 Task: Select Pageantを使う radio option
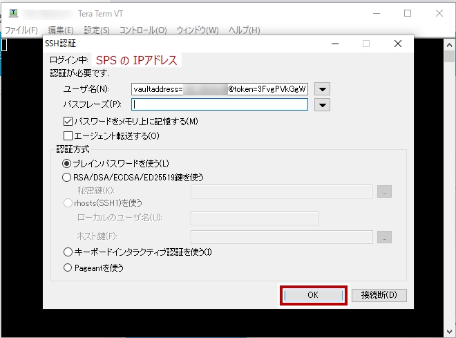(68, 267)
